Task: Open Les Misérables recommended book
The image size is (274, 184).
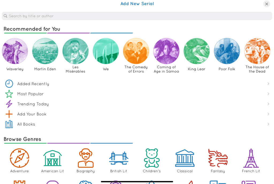Action: coord(75,51)
